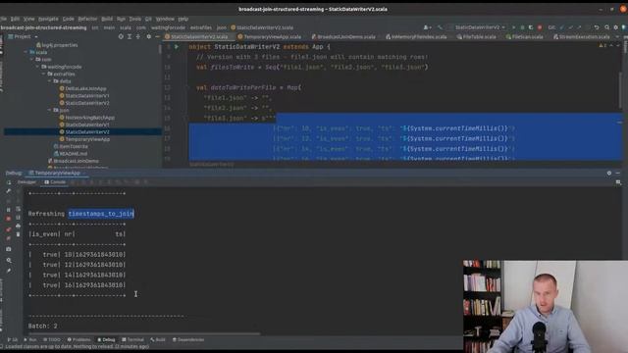Collapse the scala folder in the tree
This screenshot has height=353, width=628.
point(26,52)
